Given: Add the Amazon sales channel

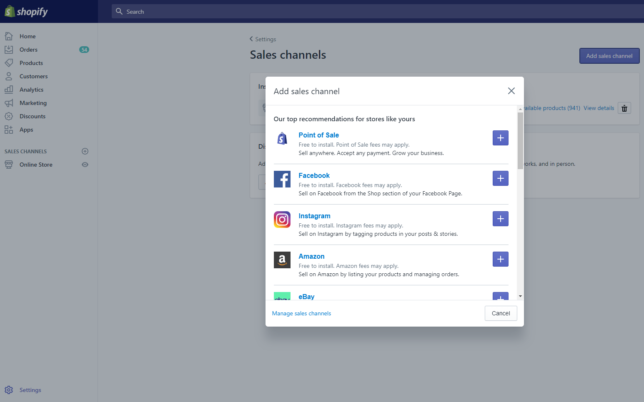Looking at the screenshot, I should tap(501, 259).
